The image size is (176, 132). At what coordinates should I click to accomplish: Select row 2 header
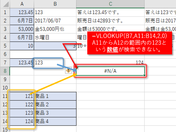(5, 21)
